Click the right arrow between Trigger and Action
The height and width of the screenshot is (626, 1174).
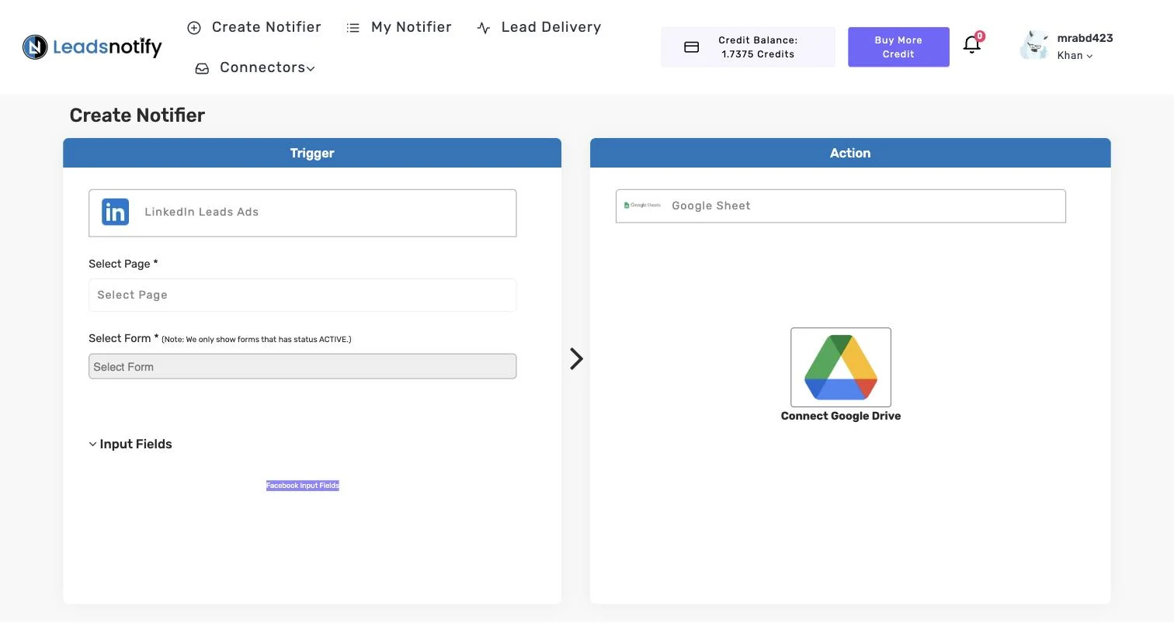click(576, 358)
